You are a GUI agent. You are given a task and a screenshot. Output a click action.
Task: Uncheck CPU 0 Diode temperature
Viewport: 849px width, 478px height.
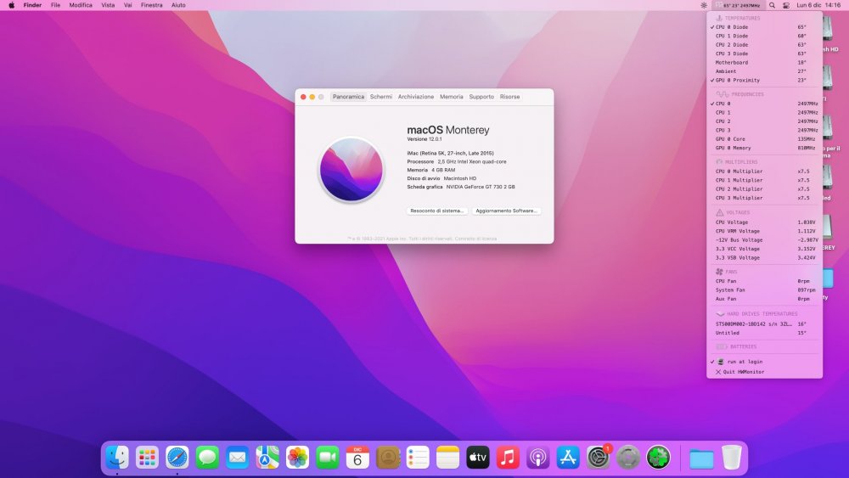(x=764, y=27)
